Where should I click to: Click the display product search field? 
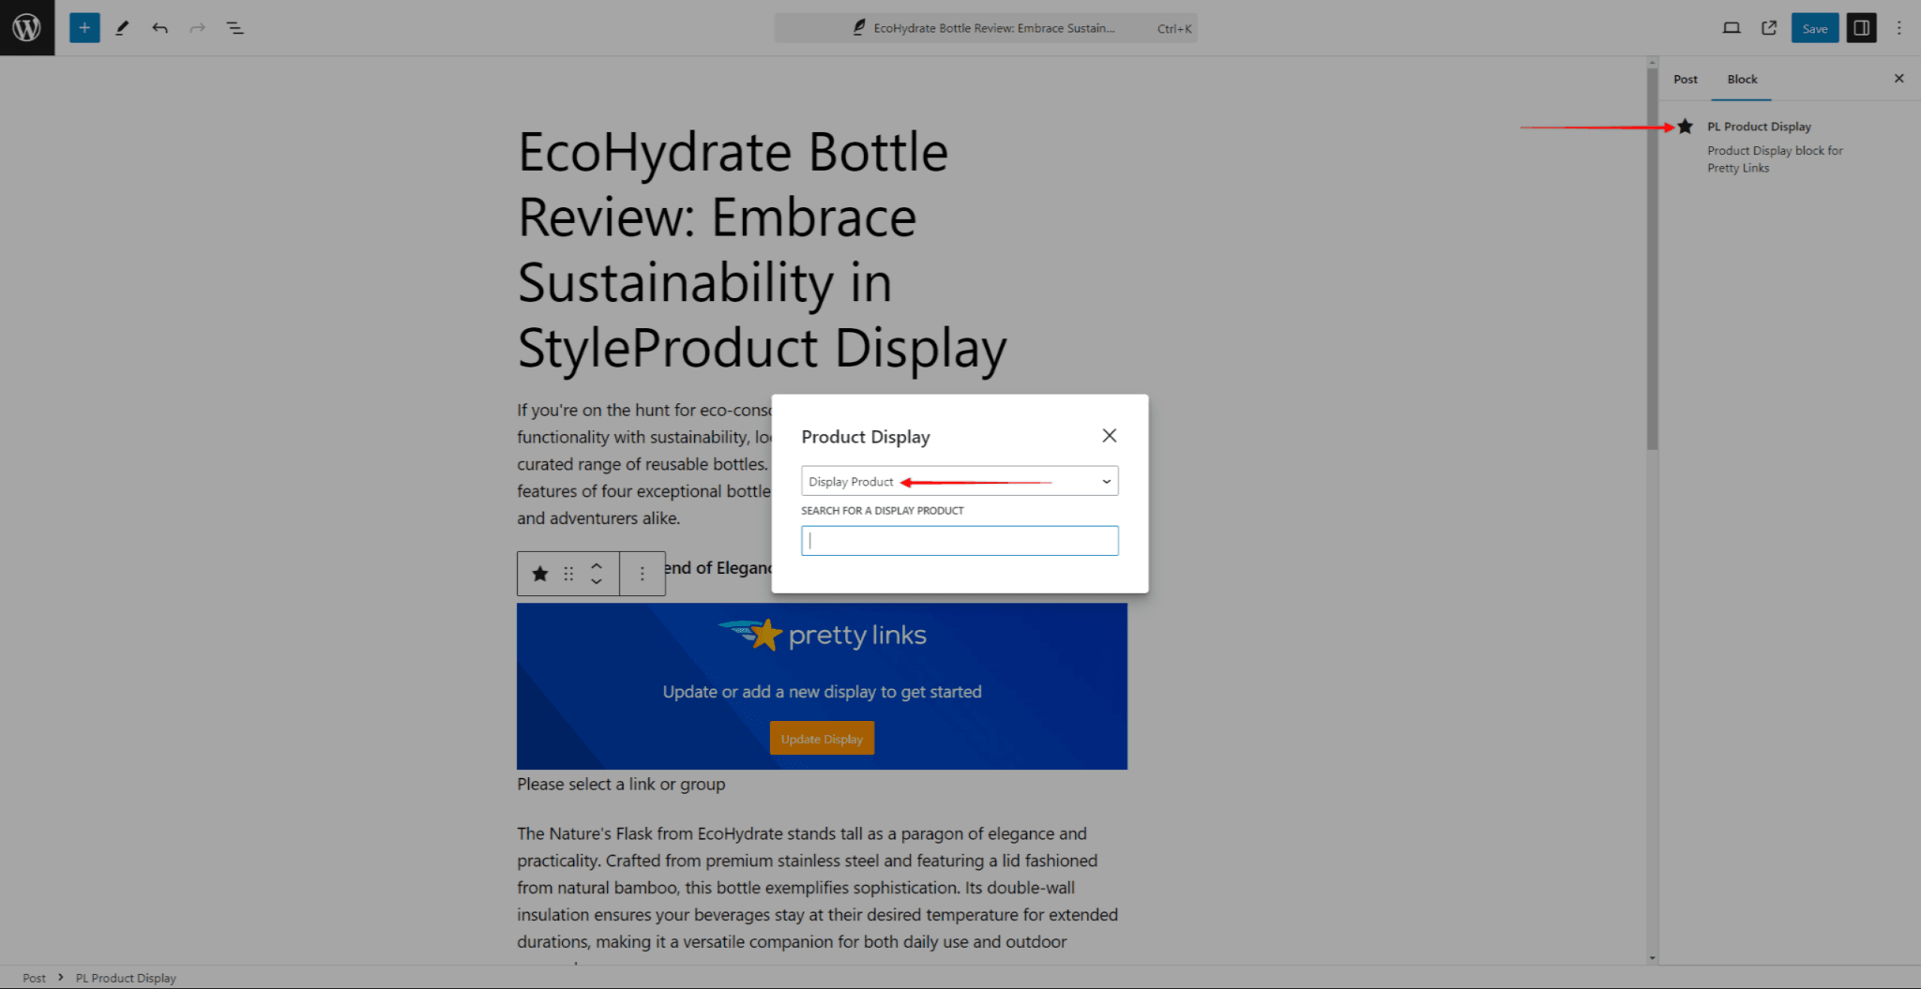(958, 540)
